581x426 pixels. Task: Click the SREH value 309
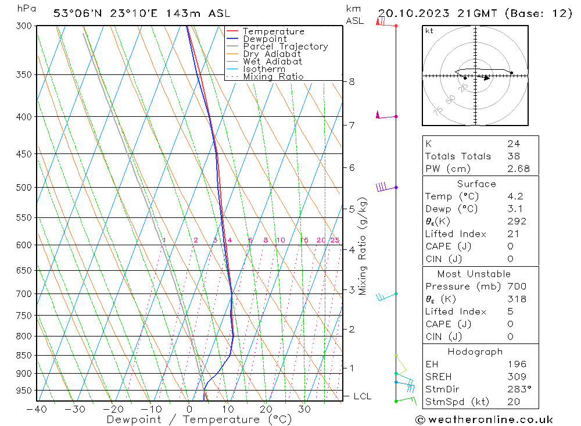pos(517,377)
